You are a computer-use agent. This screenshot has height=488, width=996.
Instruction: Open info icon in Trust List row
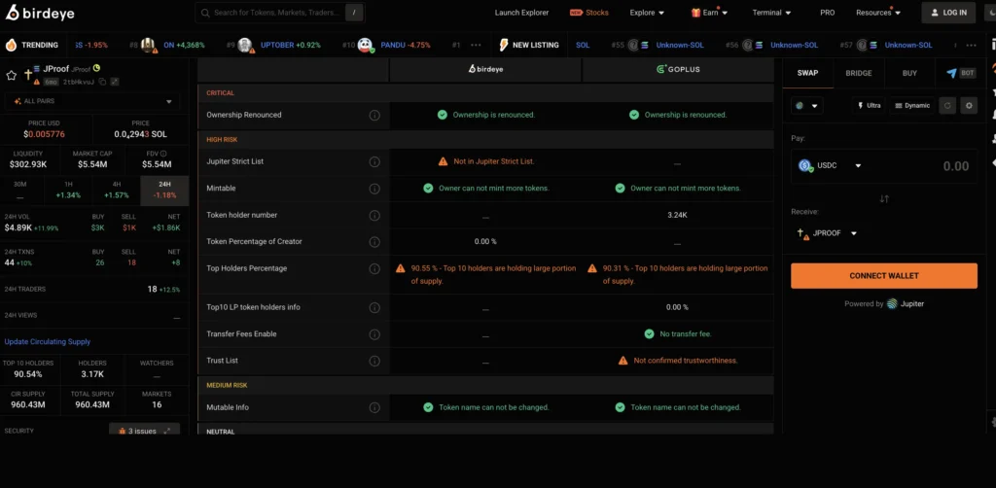point(374,361)
